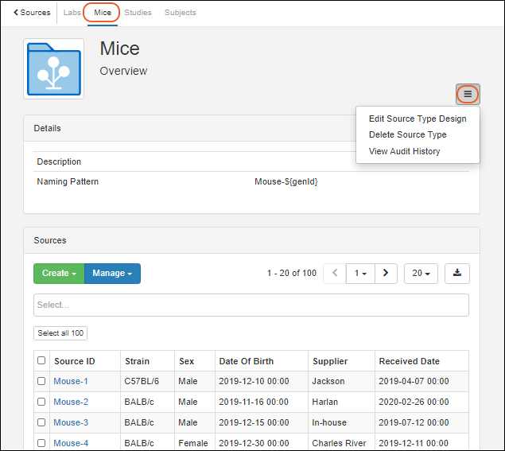Toggle the select-all header checkbox

point(41,361)
